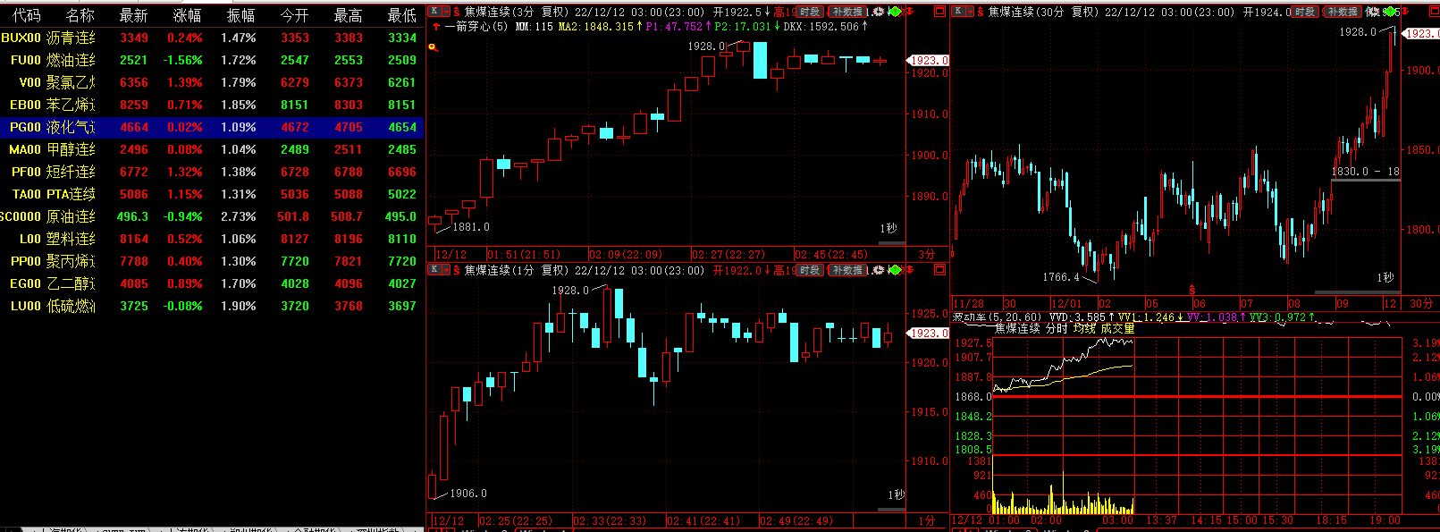
Task: Click horizontal scrollbar thumb in 3-minute chart
Action: [892, 243]
